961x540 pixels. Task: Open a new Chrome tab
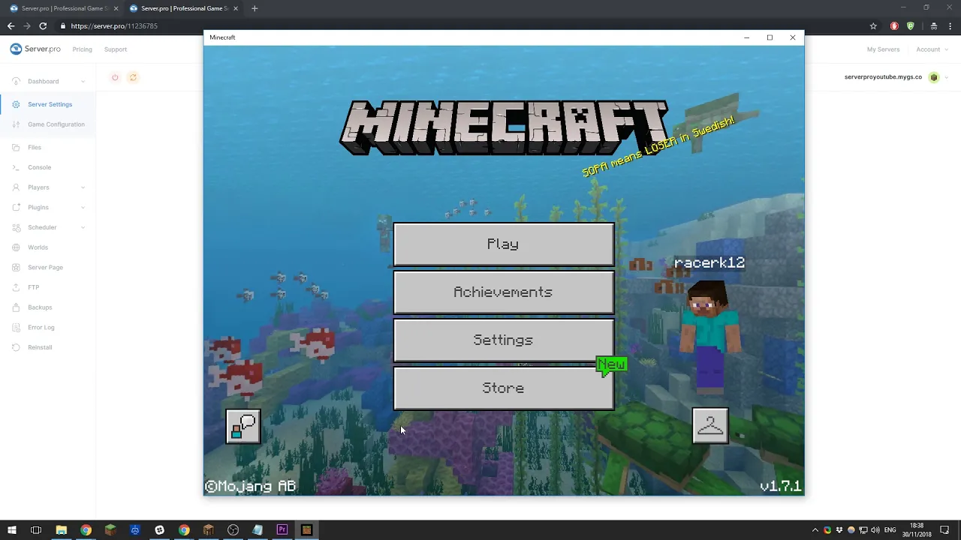pos(255,8)
